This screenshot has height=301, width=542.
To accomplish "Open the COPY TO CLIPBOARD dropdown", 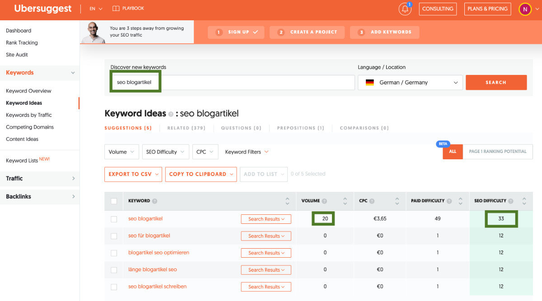I will click(201, 174).
